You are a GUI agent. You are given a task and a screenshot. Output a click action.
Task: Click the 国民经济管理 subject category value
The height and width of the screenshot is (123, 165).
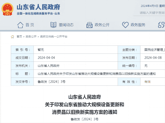(x=155, y=50)
